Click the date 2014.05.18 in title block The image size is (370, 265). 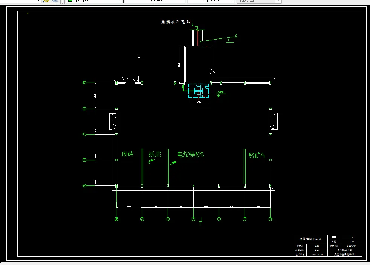317,254
